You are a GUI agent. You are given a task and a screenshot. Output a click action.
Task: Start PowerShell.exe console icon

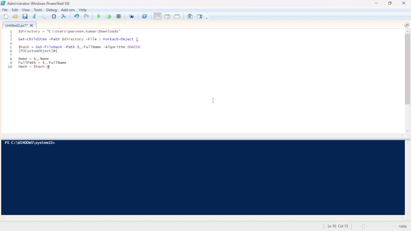tap(144, 16)
